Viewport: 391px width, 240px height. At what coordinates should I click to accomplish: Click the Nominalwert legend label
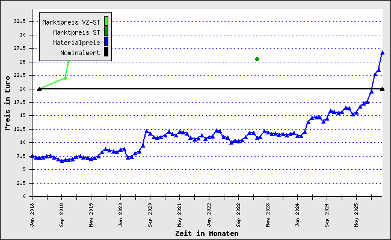[80, 53]
